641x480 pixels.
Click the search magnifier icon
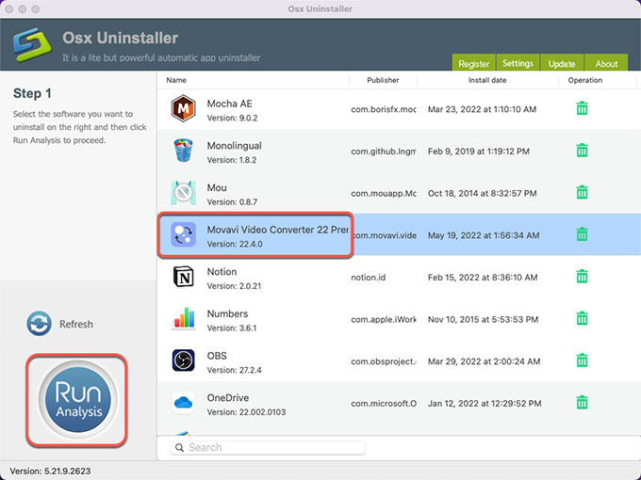pyautogui.click(x=179, y=448)
